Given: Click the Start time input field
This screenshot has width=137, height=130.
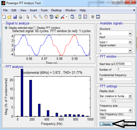Looking at the screenshot, I should point(123,64).
